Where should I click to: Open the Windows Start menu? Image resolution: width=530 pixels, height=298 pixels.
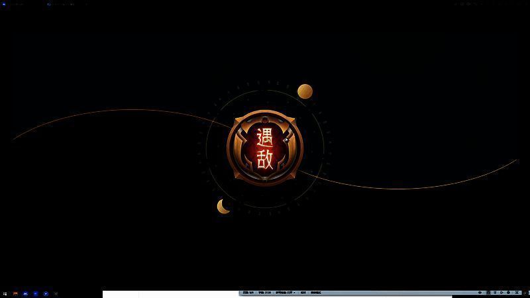[5, 294]
